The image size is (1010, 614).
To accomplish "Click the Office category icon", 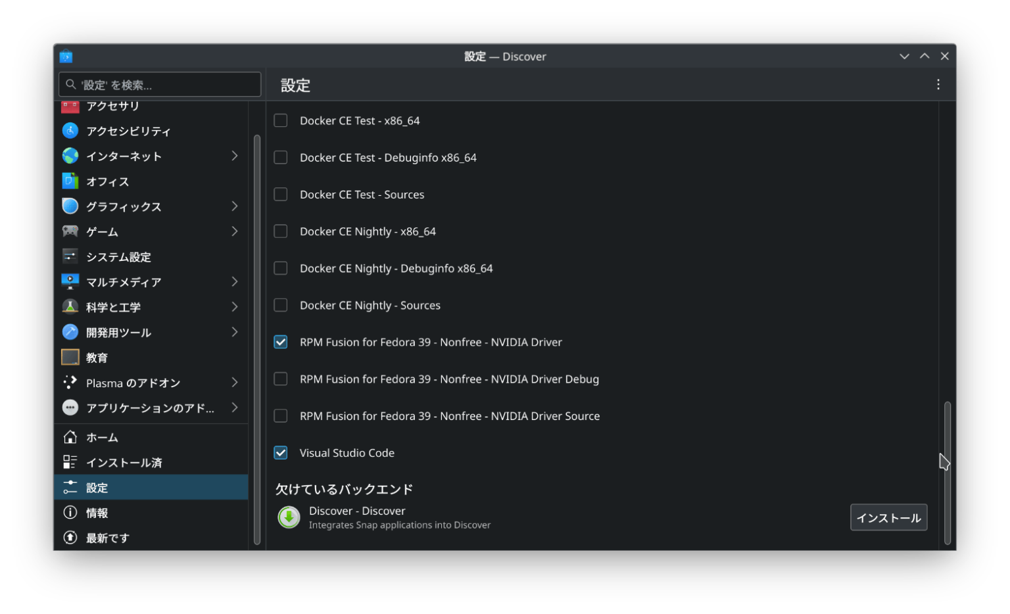I will [70, 181].
